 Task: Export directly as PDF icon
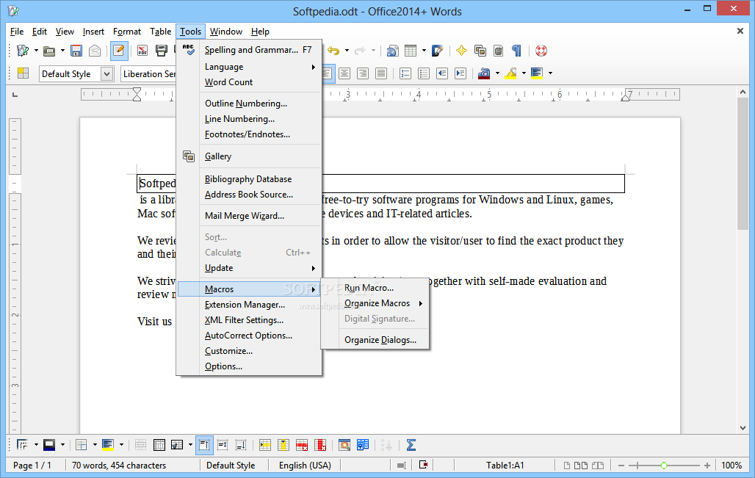142,51
